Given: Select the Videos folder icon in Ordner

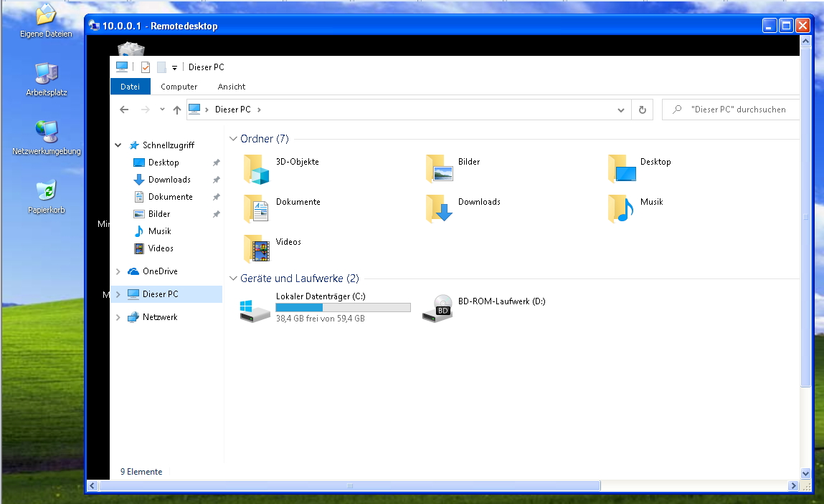Looking at the screenshot, I should (257, 249).
